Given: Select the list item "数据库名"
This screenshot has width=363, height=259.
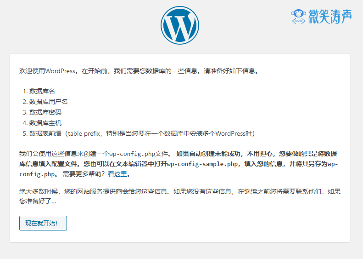Looking at the screenshot, I should [42, 91].
